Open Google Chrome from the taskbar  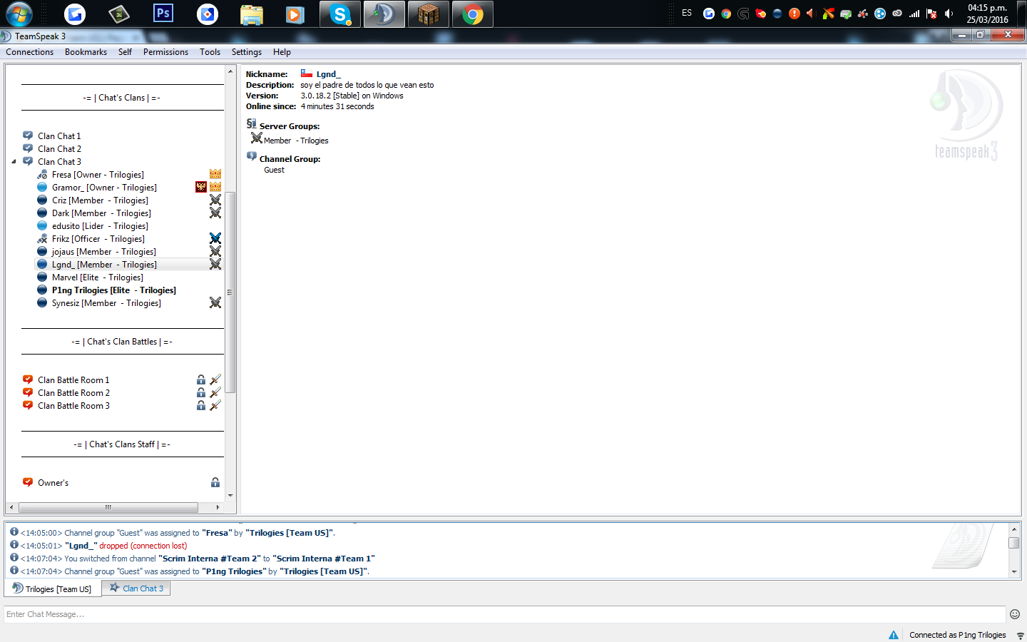[472, 14]
